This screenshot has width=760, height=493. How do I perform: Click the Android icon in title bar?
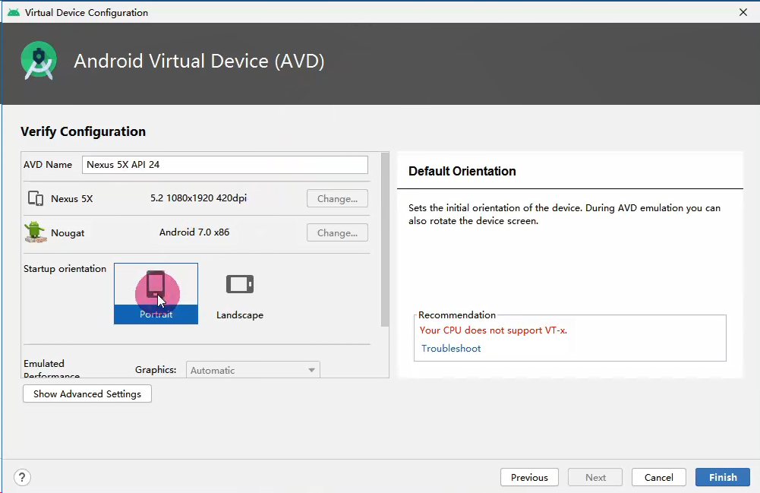point(14,13)
